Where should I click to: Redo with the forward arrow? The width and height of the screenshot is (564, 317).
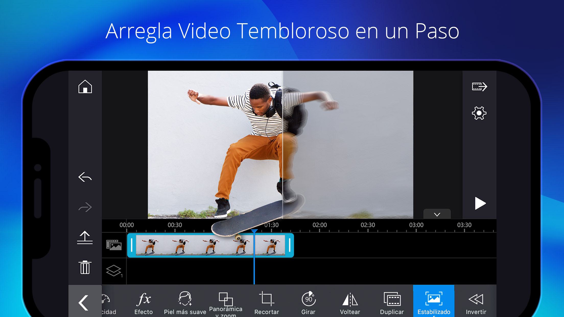pyautogui.click(x=85, y=207)
